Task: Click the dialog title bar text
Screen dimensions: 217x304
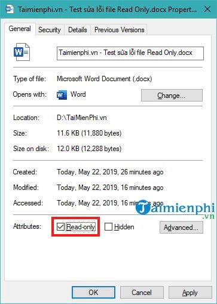Action: [x=107, y=10]
